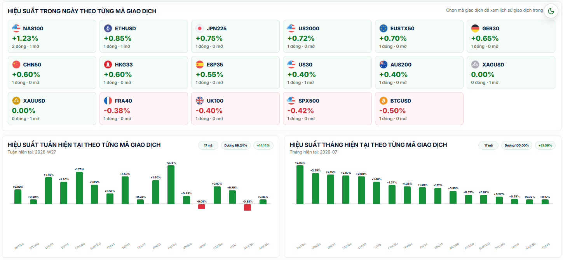
Task: Click the German flag icon on GER30
Action: click(x=475, y=28)
